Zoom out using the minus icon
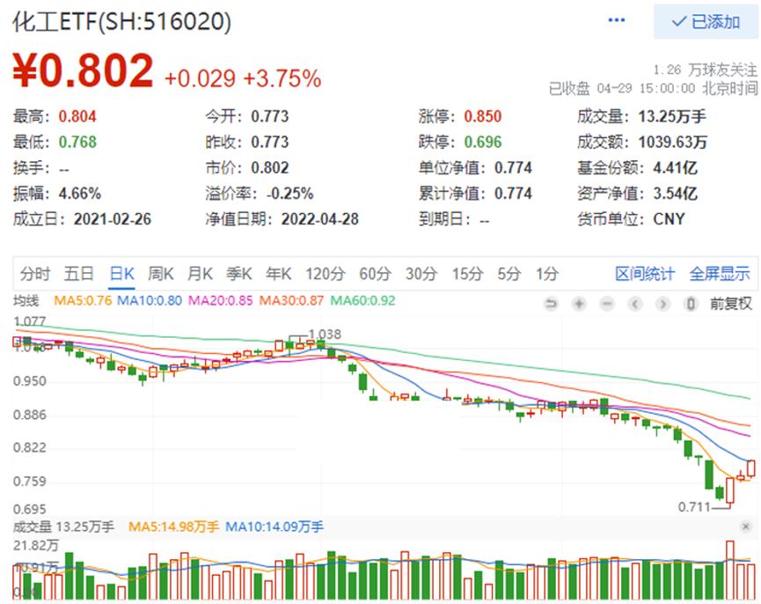The image size is (761, 604). pos(607,304)
